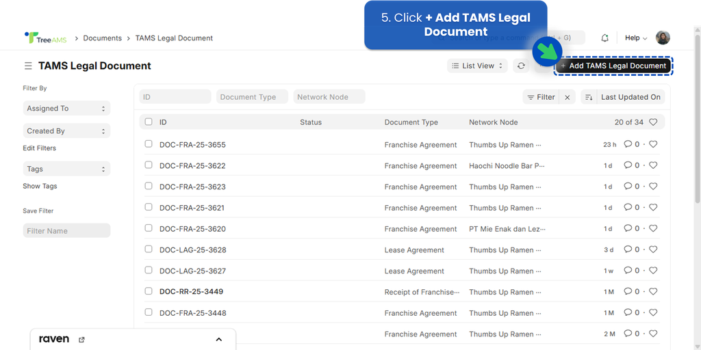Toggle the select-all header checkbox
This screenshot has width=701, height=350.
[149, 122]
